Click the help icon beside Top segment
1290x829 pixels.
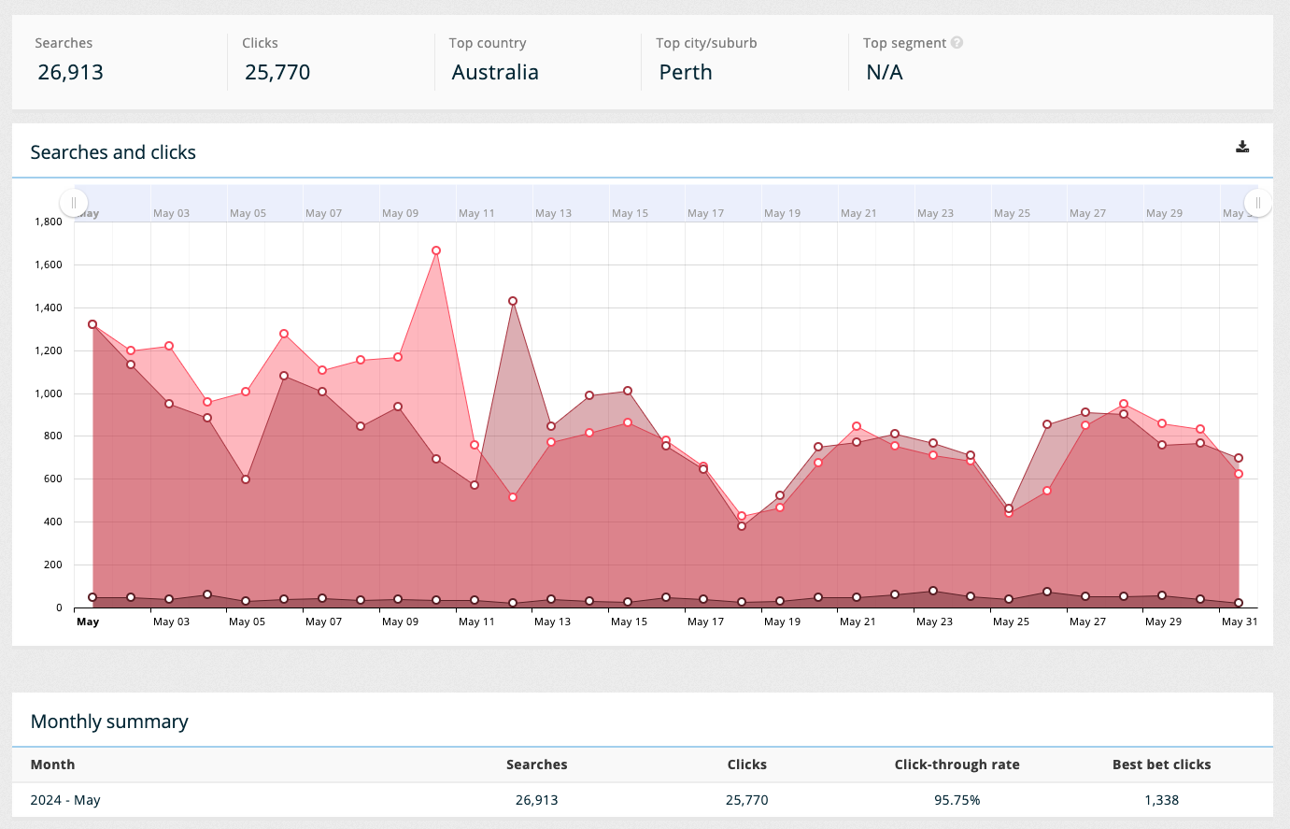tap(957, 43)
